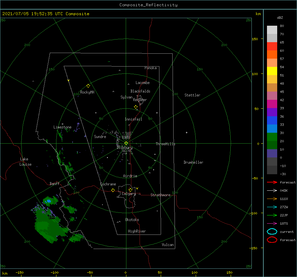Click the Didsbury label
Viewport: 297px width, 277px height.
tap(125, 148)
